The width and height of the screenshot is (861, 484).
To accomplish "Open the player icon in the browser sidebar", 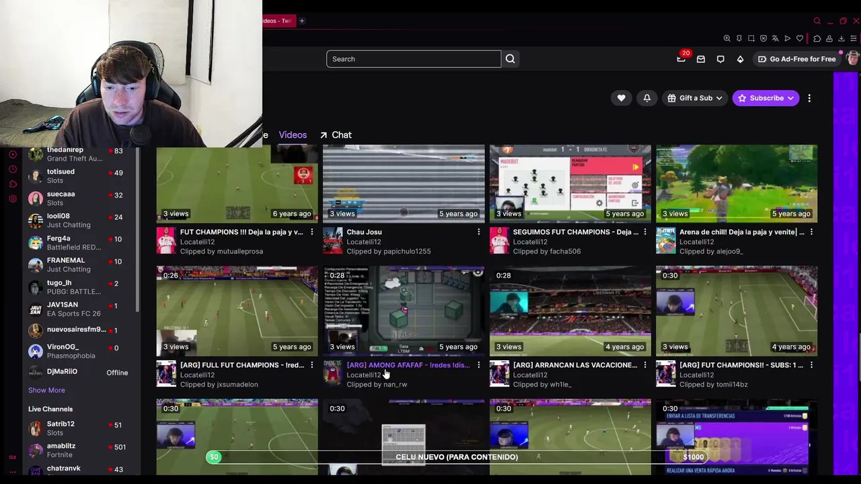I will (x=13, y=155).
